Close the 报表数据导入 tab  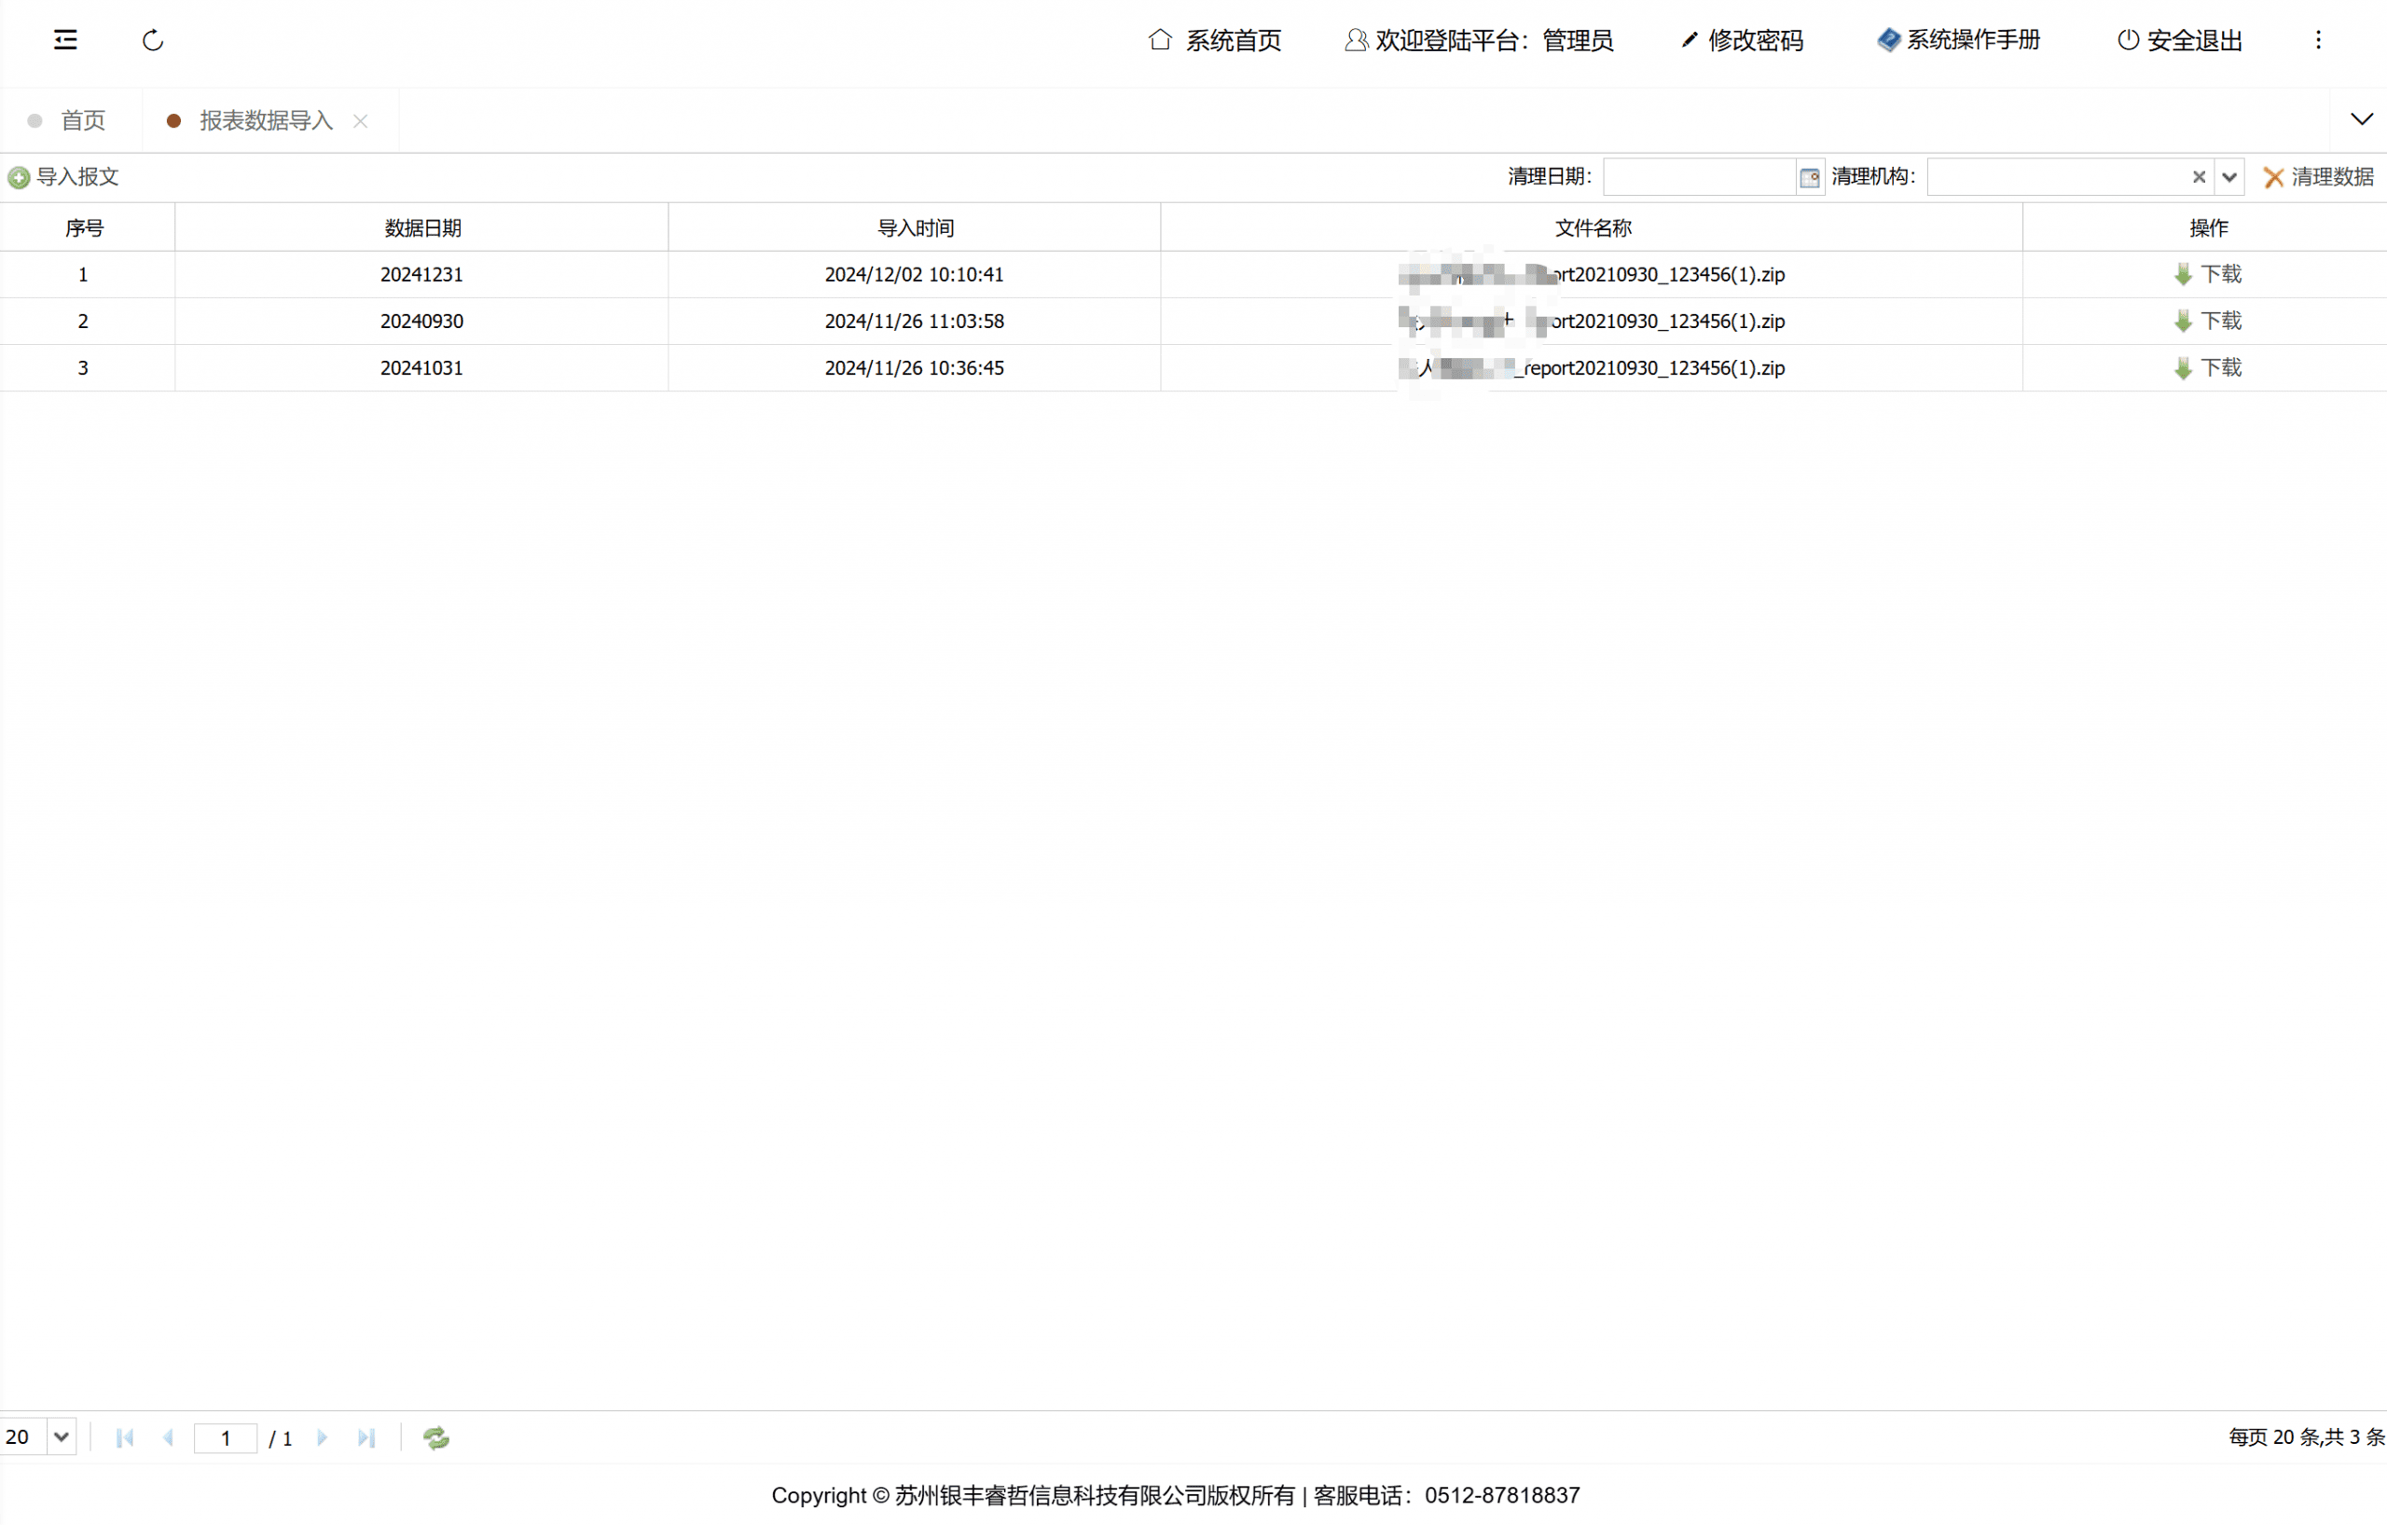click(x=361, y=121)
